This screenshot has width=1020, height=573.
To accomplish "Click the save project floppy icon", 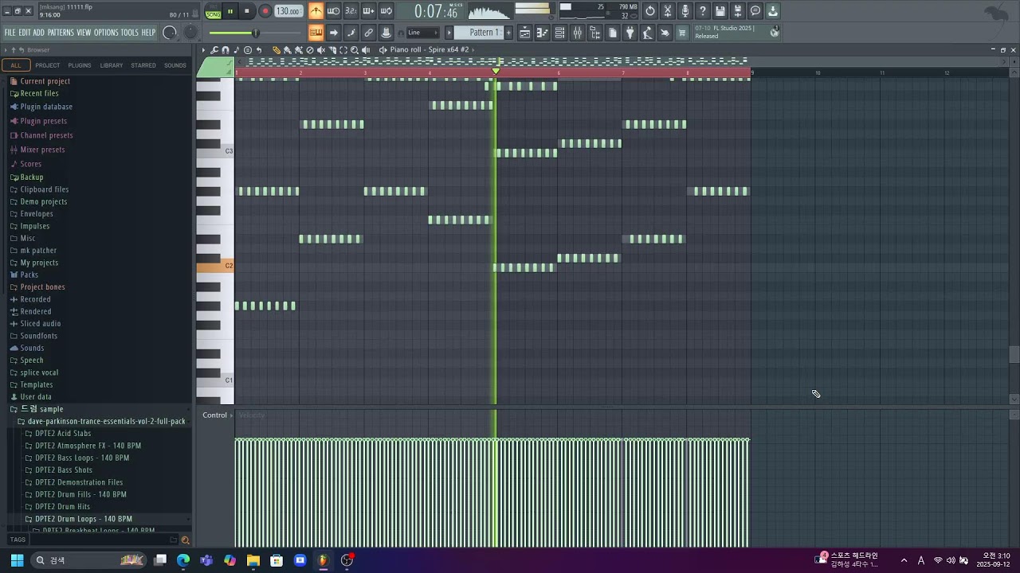I will coord(720,11).
